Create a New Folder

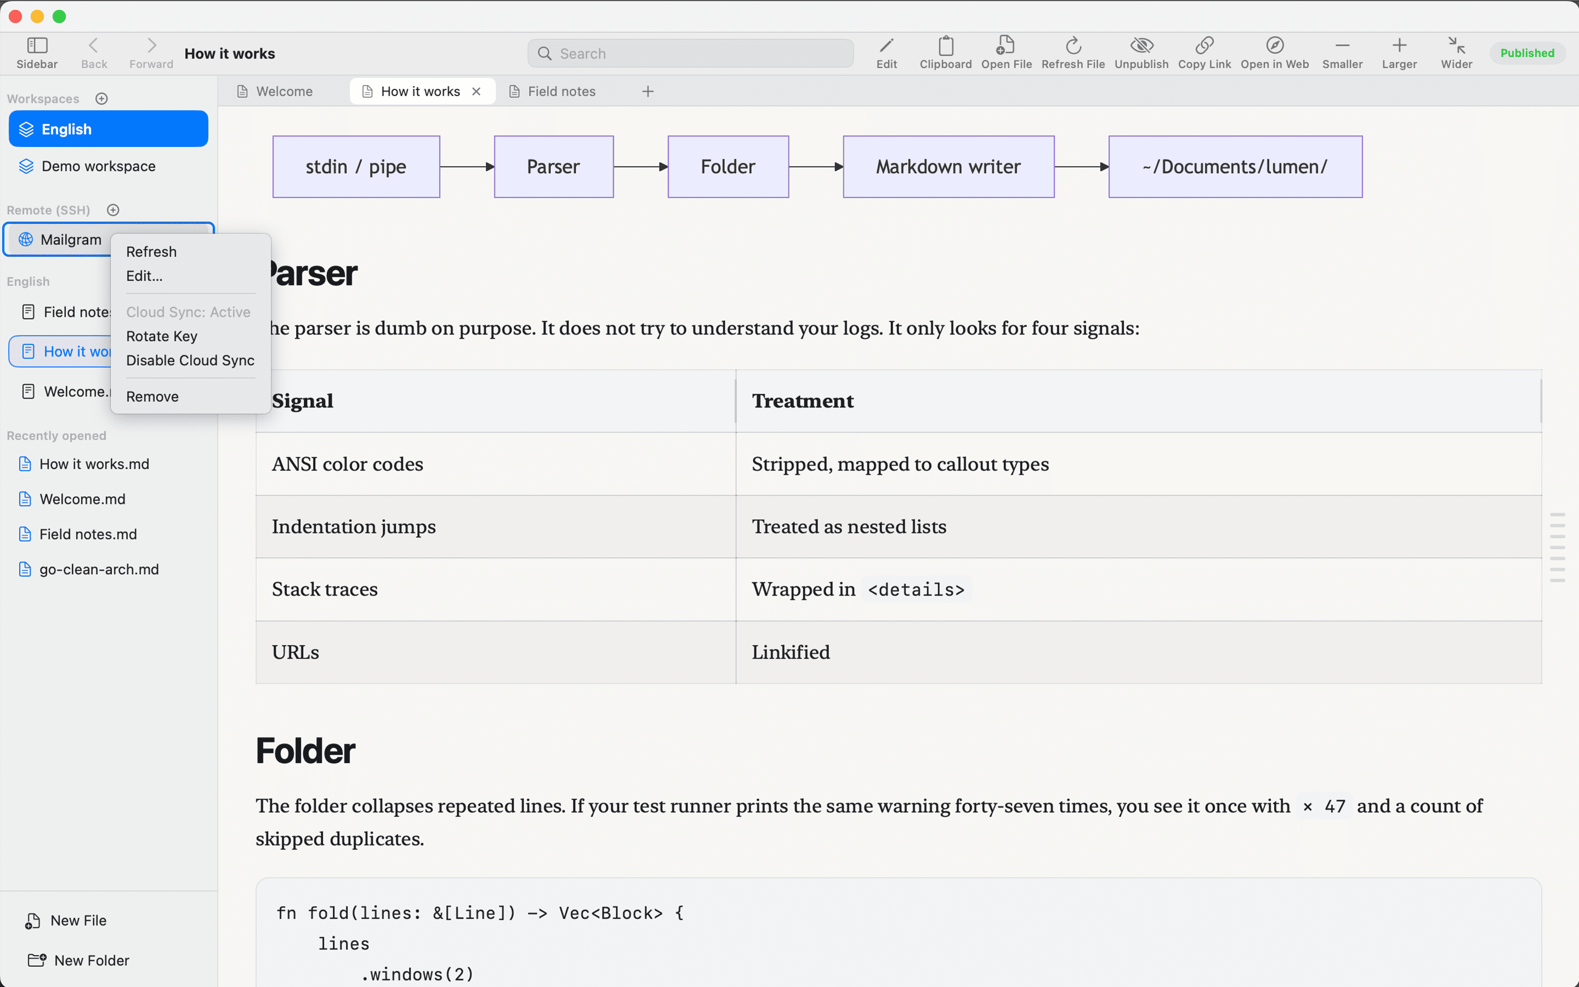coord(79,960)
